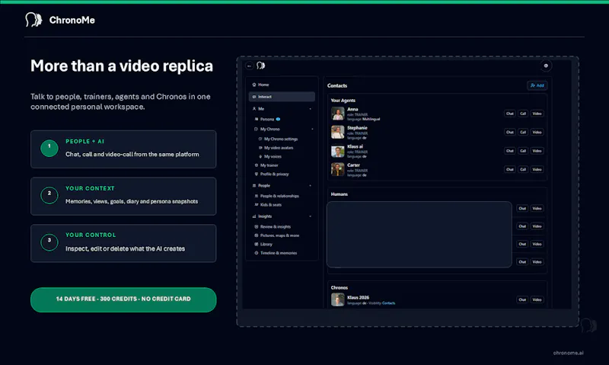
Task: Click the blue badge next to Persona
Action: tap(278, 119)
